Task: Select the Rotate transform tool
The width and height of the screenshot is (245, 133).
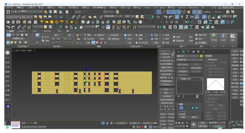Action: pyautogui.click(x=72, y=27)
